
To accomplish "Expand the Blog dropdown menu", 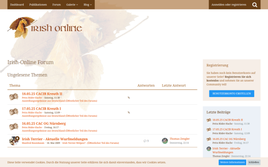I will pyautogui.click(x=88, y=4).
